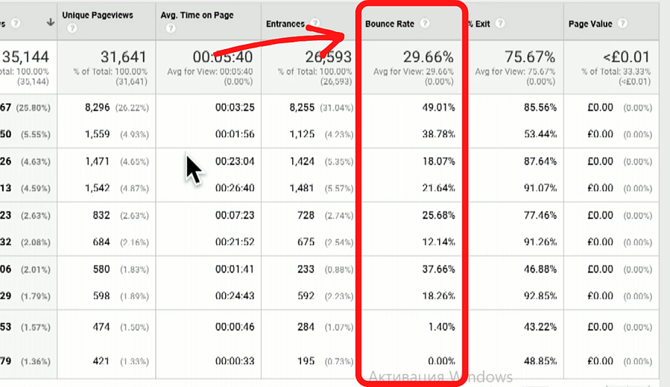
Task: Click the Bounce Rate cell 1.40%
Action: [442, 327]
